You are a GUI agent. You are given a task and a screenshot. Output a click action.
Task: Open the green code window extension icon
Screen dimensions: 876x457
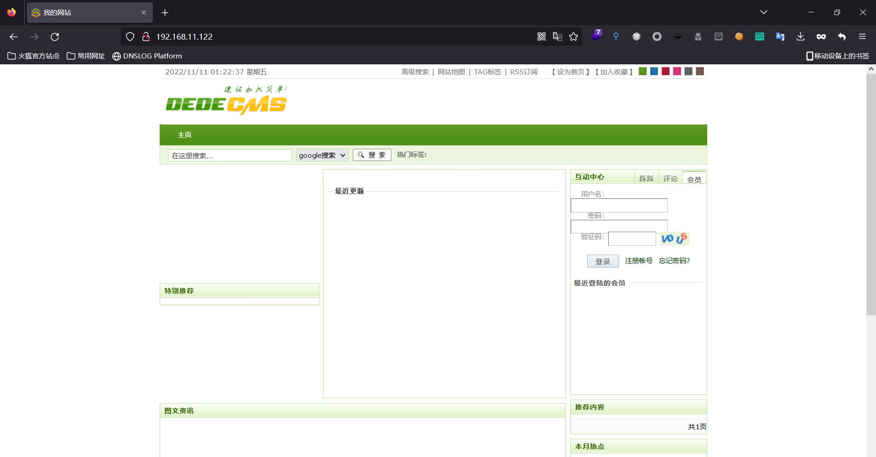pos(760,36)
